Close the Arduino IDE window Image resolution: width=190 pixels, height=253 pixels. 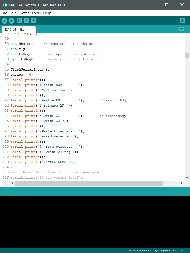point(182,5)
